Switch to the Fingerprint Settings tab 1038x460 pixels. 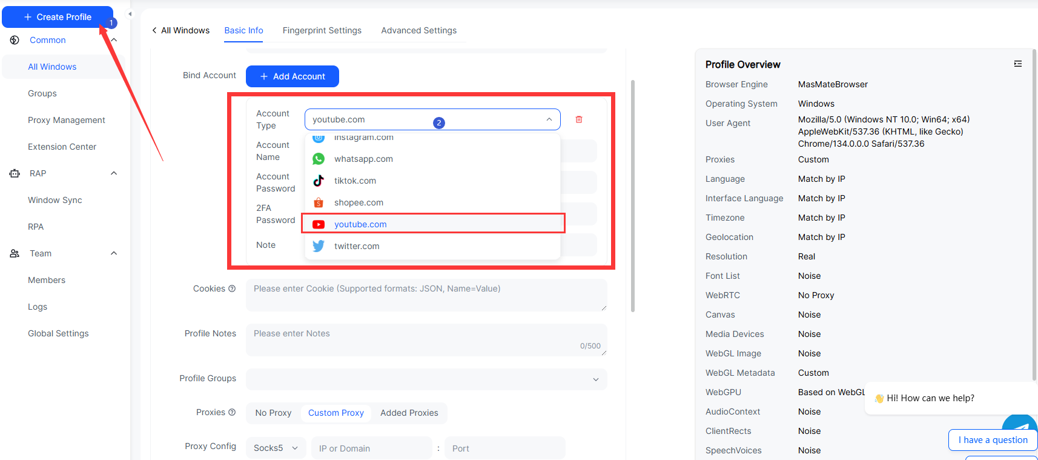point(322,30)
